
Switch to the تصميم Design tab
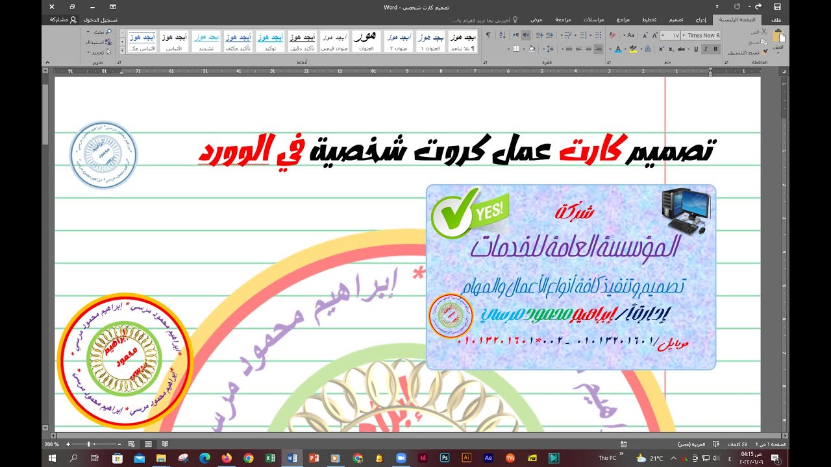tap(676, 20)
